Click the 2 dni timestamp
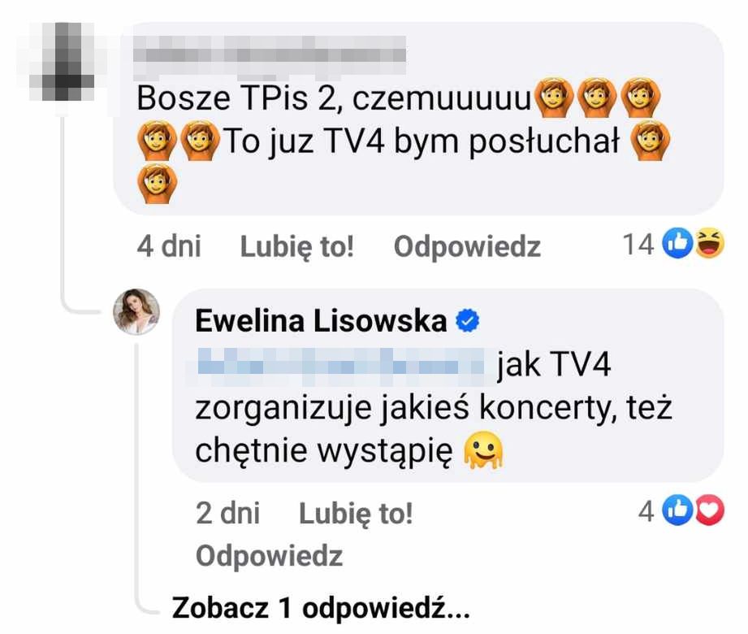 tap(227, 513)
